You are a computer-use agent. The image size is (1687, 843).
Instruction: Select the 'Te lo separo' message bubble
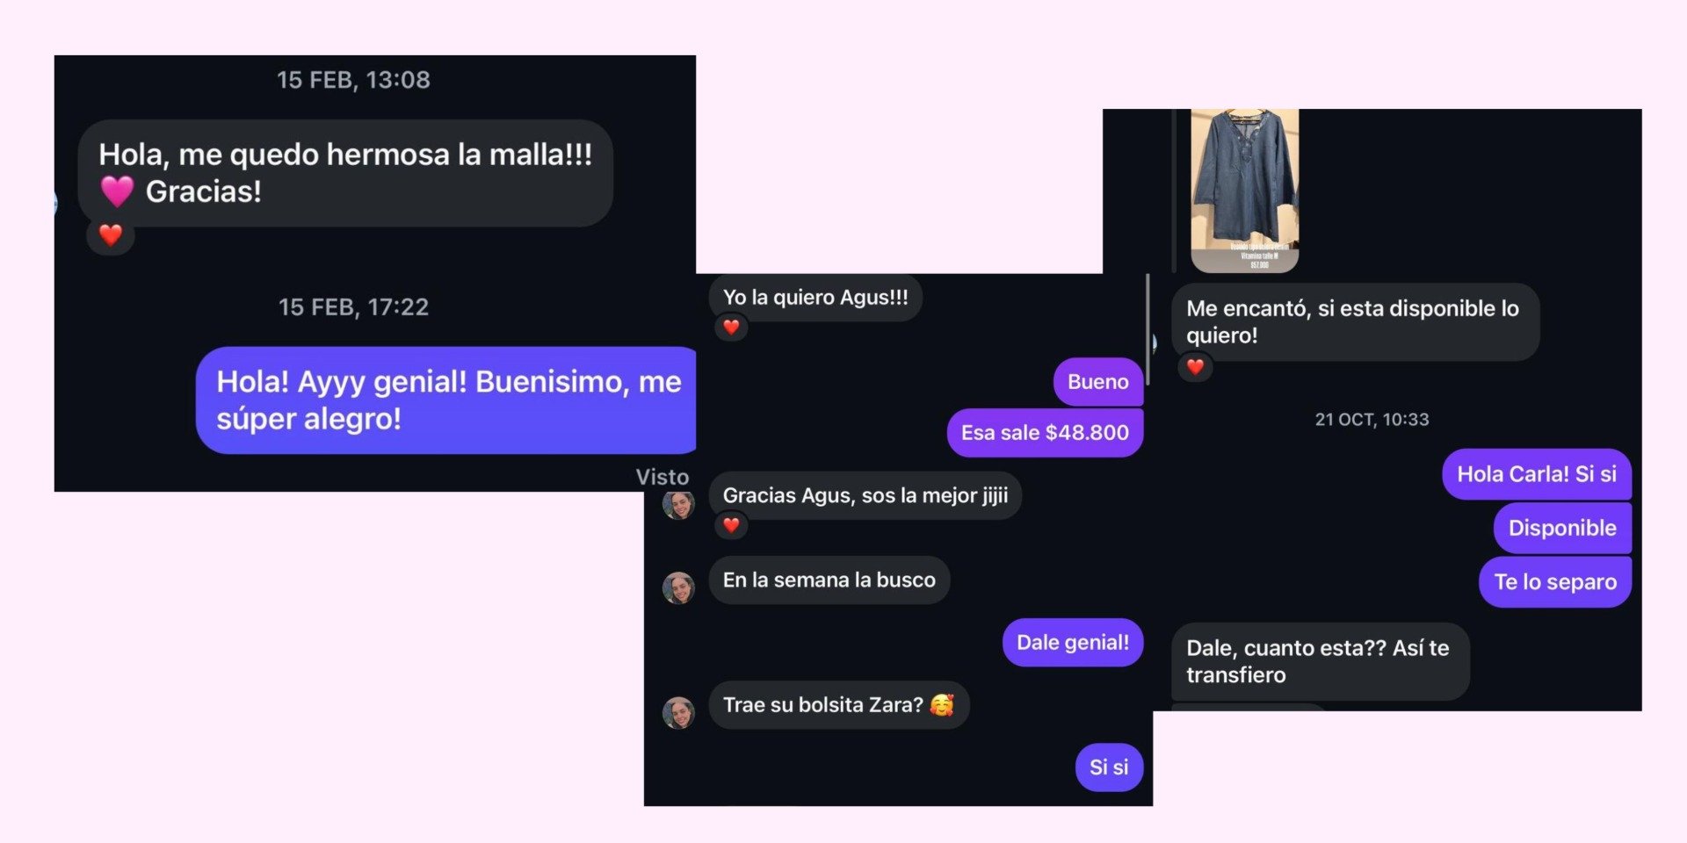[x=1555, y=582]
